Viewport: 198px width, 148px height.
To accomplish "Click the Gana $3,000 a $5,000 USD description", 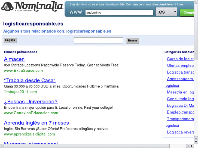I will point(62,86).
